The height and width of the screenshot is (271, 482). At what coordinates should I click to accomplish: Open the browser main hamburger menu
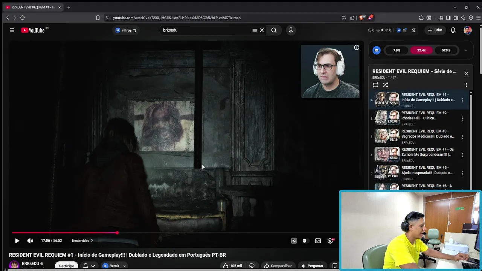pyautogui.click(x=478, y=18)
